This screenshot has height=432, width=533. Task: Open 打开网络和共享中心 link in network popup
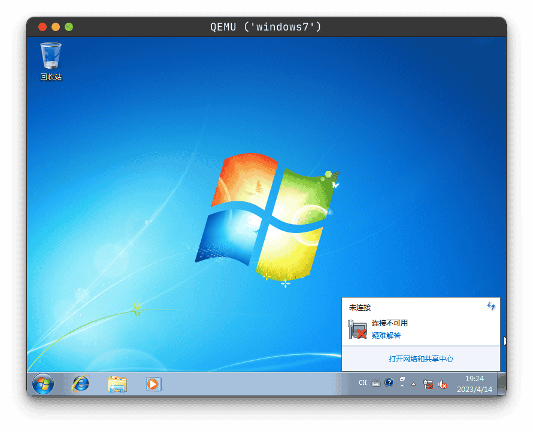tap(421, 359)
